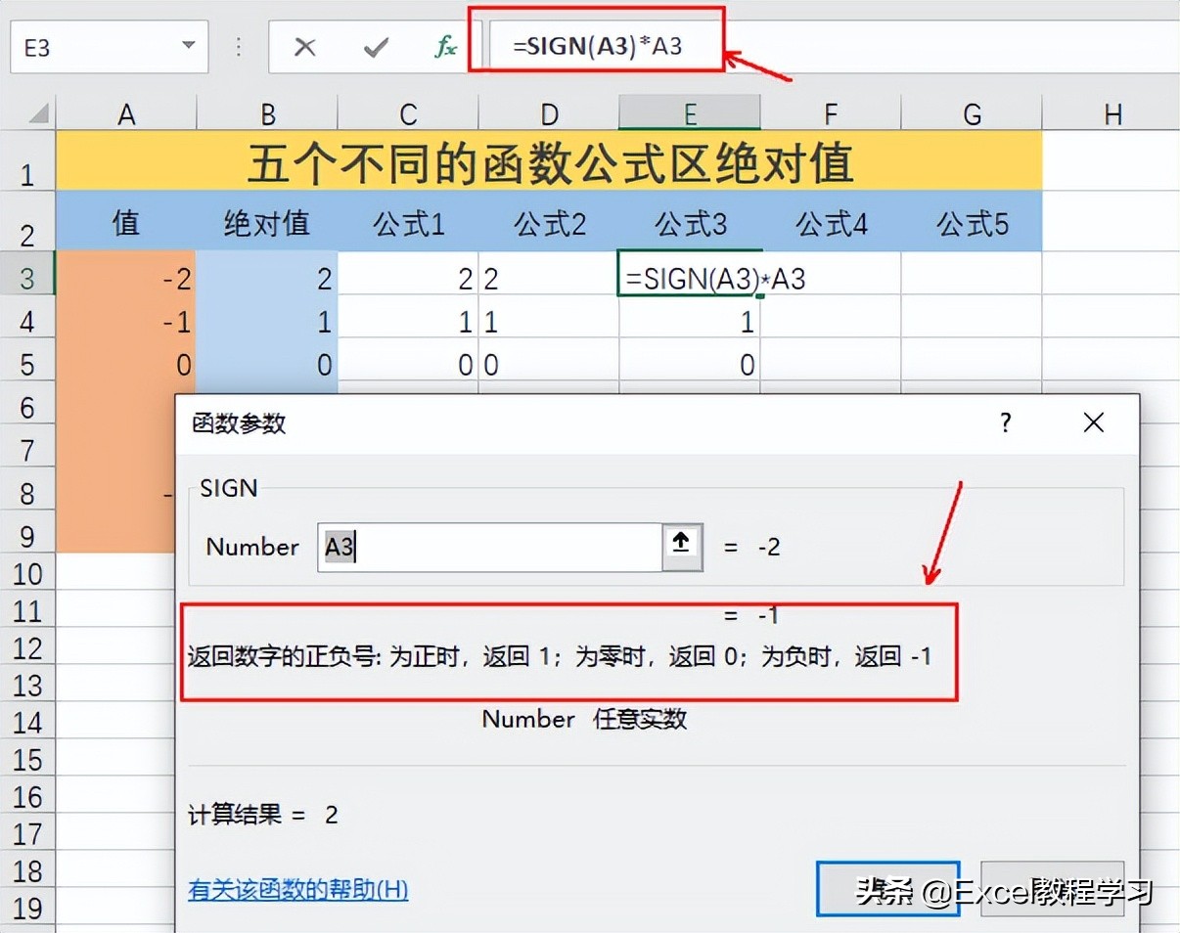Select row 10 header

click(27, 573)
